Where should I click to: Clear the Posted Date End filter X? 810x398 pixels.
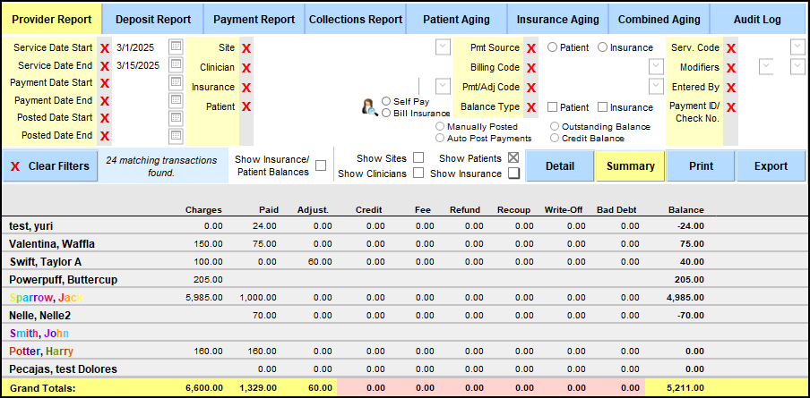pyautogui.click(x=104, y=136)
